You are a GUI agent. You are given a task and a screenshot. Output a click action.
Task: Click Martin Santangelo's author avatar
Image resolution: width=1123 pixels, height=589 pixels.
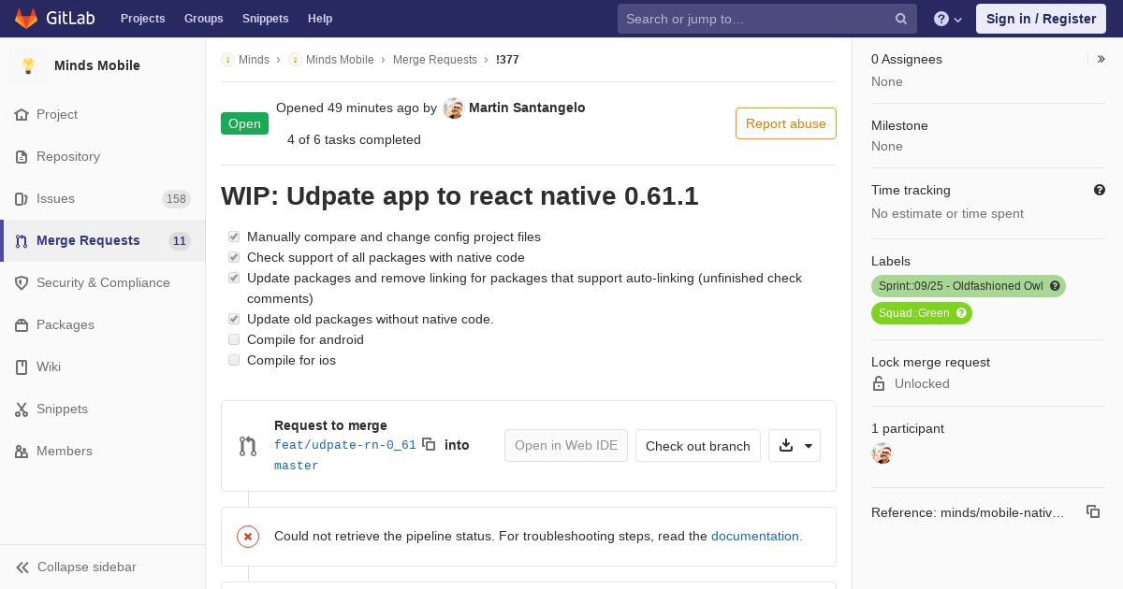pos(454,108)
